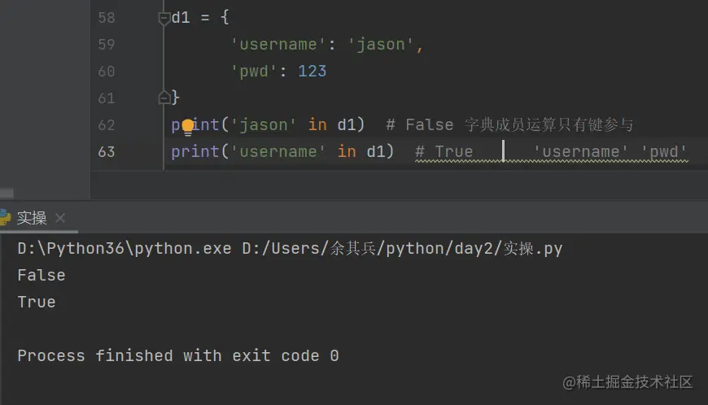708x405 pixels.
Task: Click the False output line in console
Action: pyautogui.click(x=41, y=275)
